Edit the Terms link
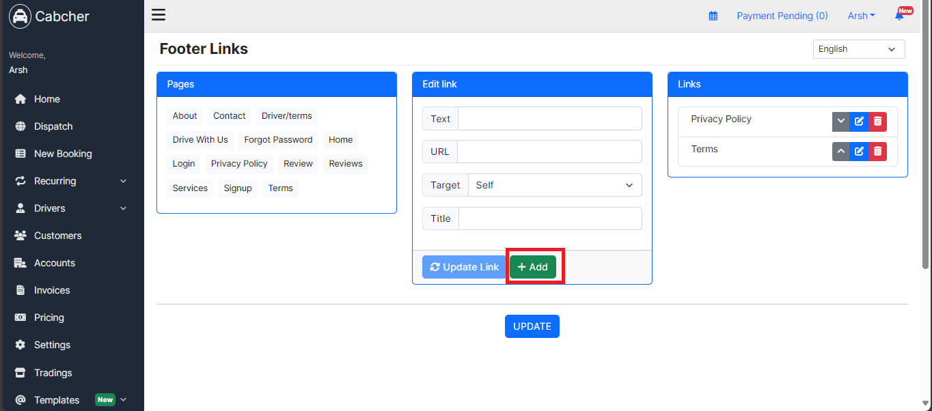Image resolution: width=932 pixels, height=411 pixels. pos(860,152)
